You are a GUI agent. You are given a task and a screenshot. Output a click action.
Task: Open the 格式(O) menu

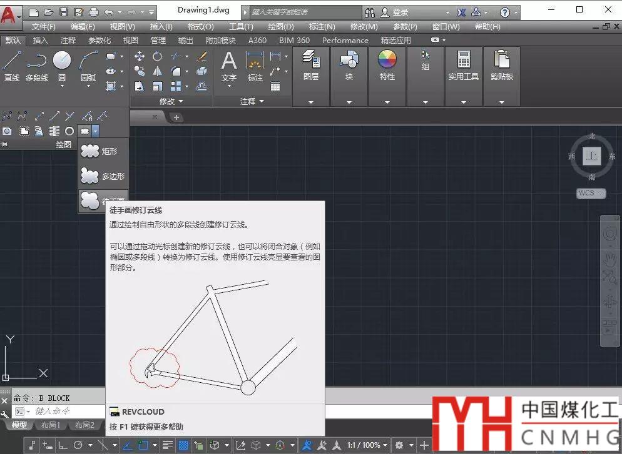[x=200, y=27]
